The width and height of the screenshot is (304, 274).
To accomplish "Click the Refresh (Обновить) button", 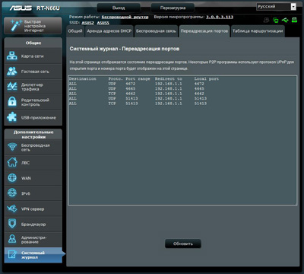I will tap(183, 244).
